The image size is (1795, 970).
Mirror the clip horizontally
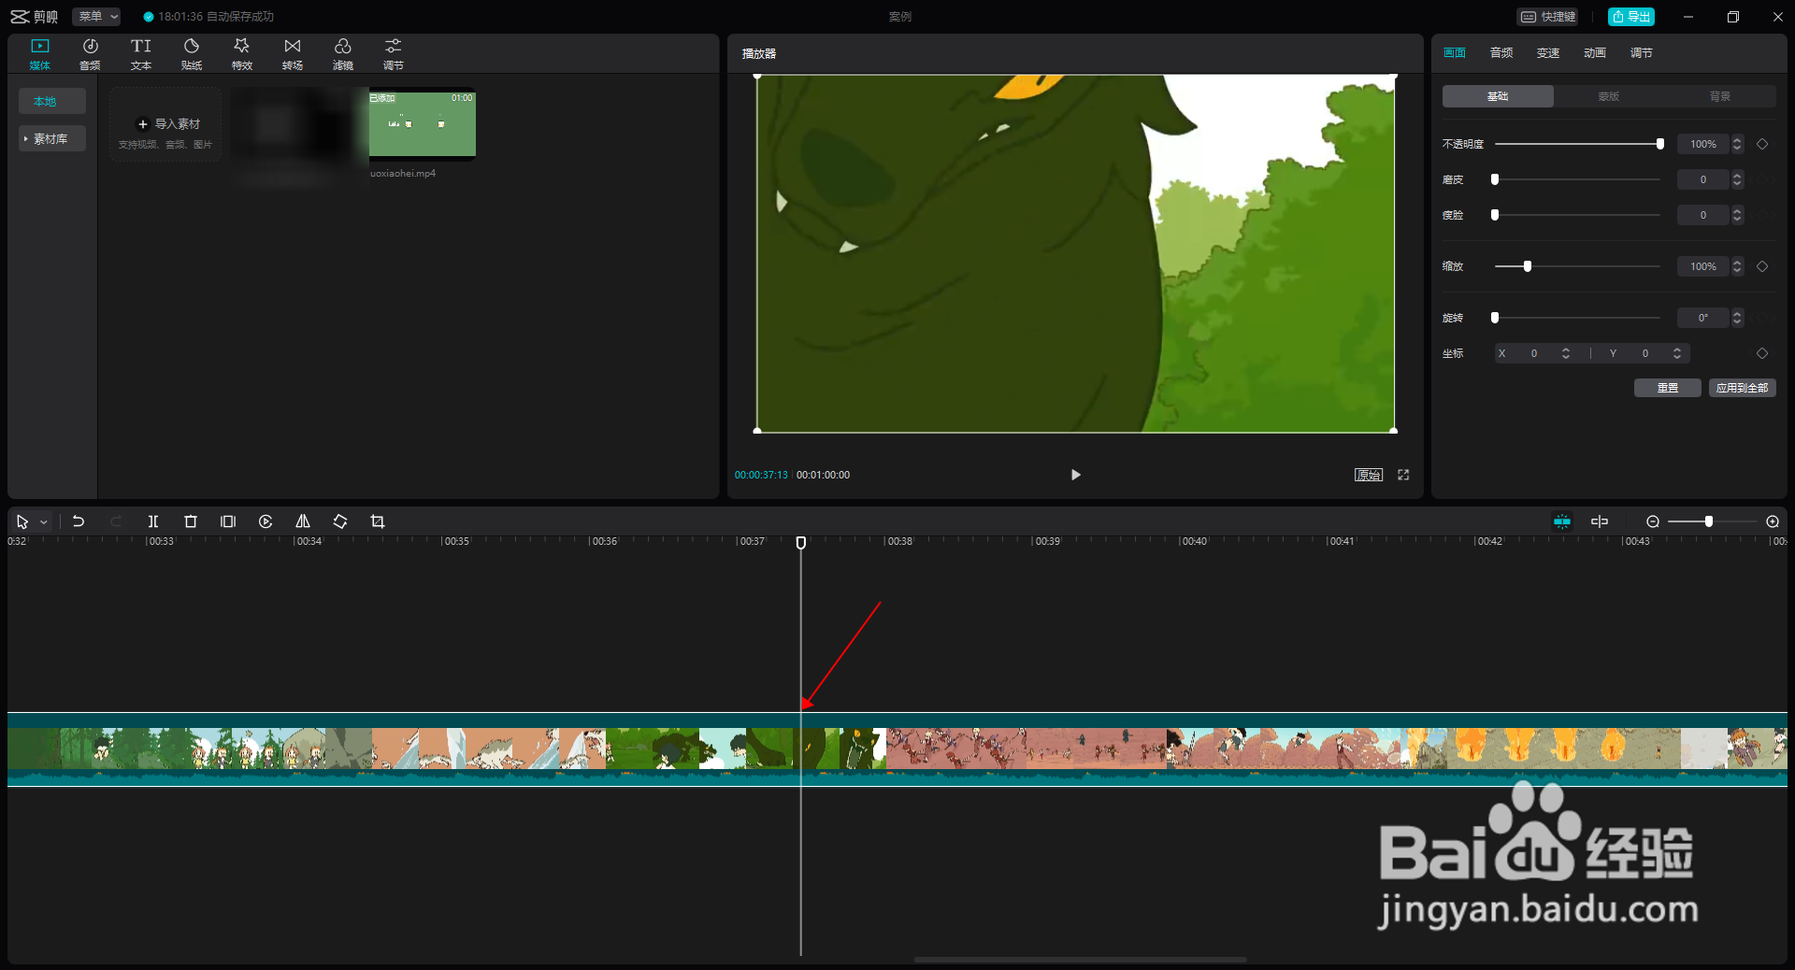[303, 521]
